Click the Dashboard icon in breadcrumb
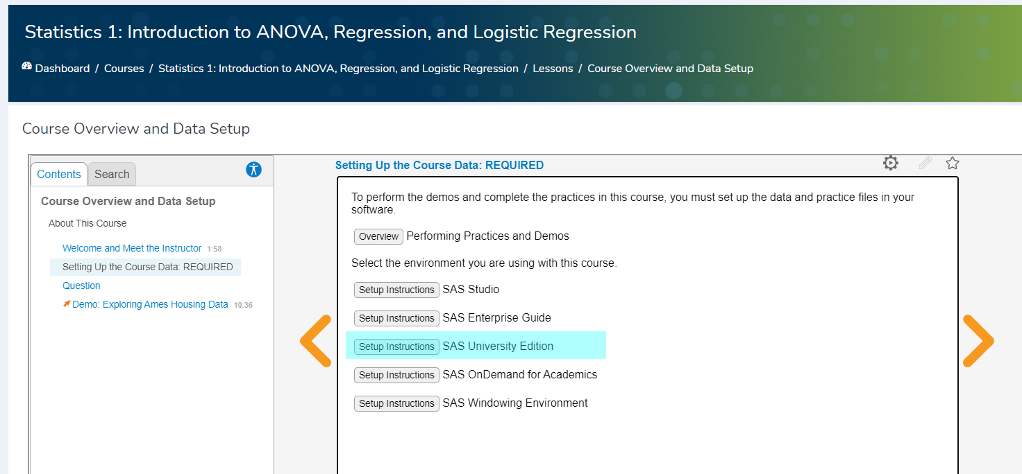 point(27,67)
